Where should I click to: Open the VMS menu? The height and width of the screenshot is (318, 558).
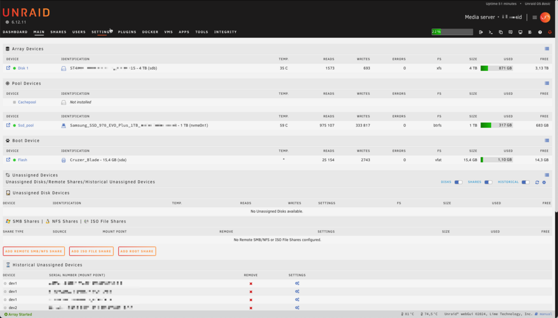click(x=169, y=32)
